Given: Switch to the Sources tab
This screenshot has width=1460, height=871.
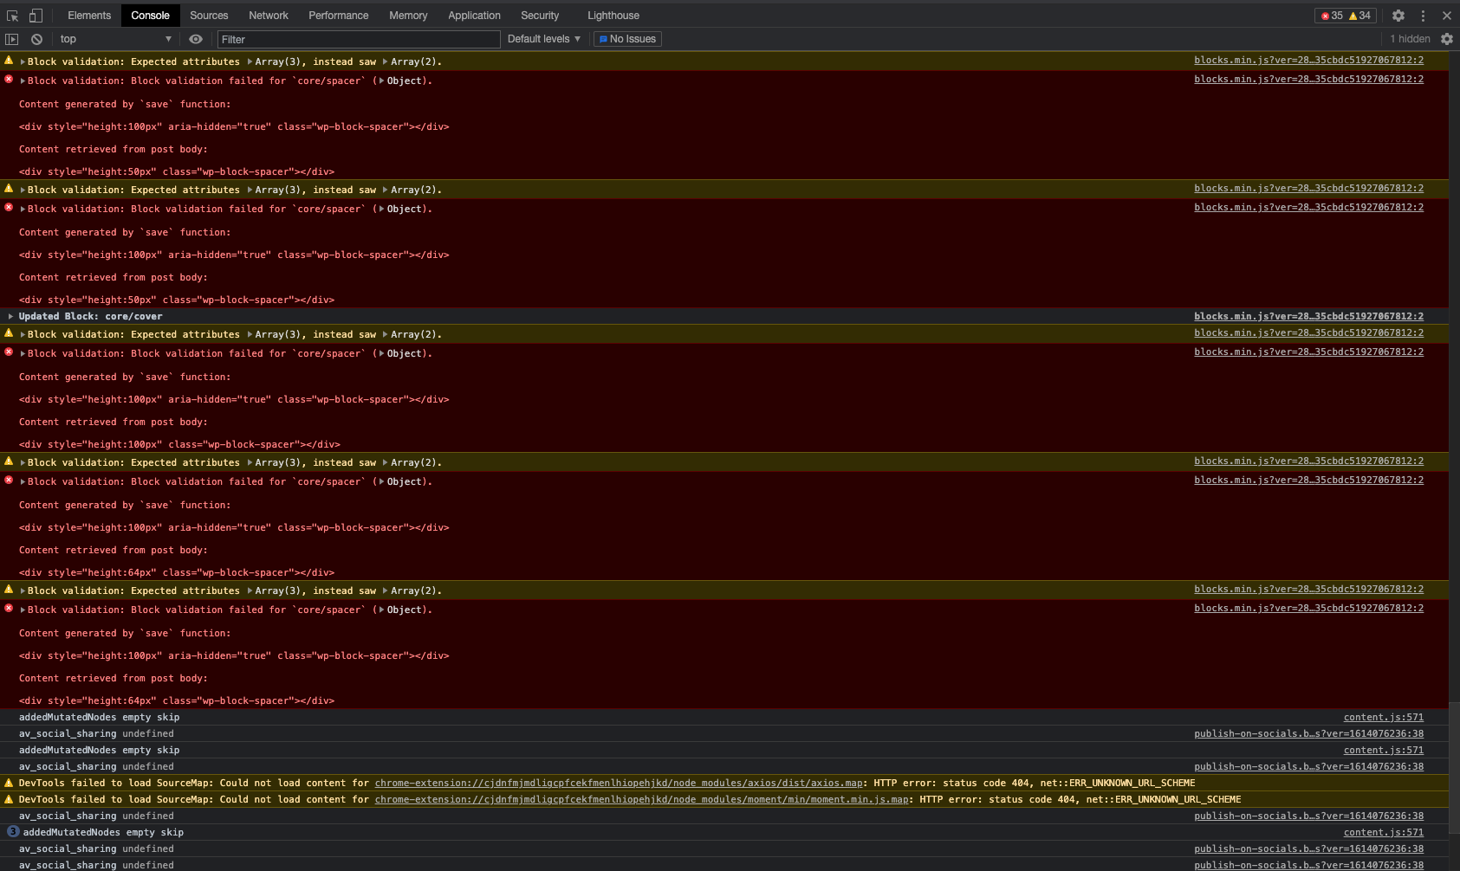Looking at the screenshot, I should point(209,16).
